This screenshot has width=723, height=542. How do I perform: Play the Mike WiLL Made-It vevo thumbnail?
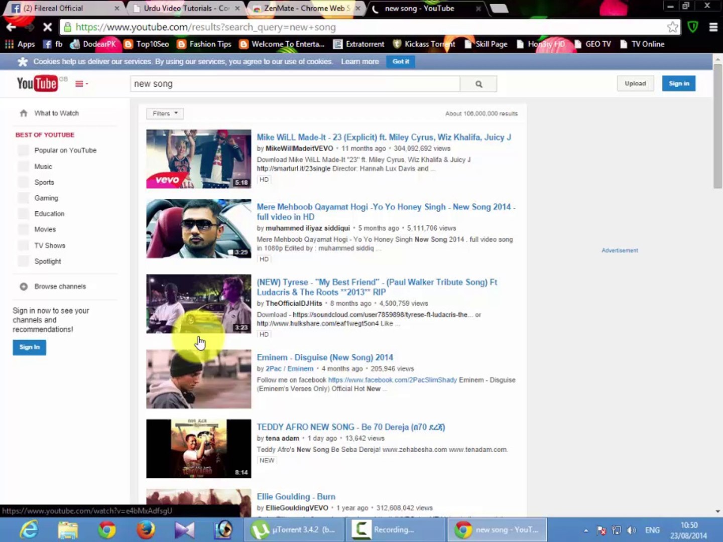(x=199, y=159)
